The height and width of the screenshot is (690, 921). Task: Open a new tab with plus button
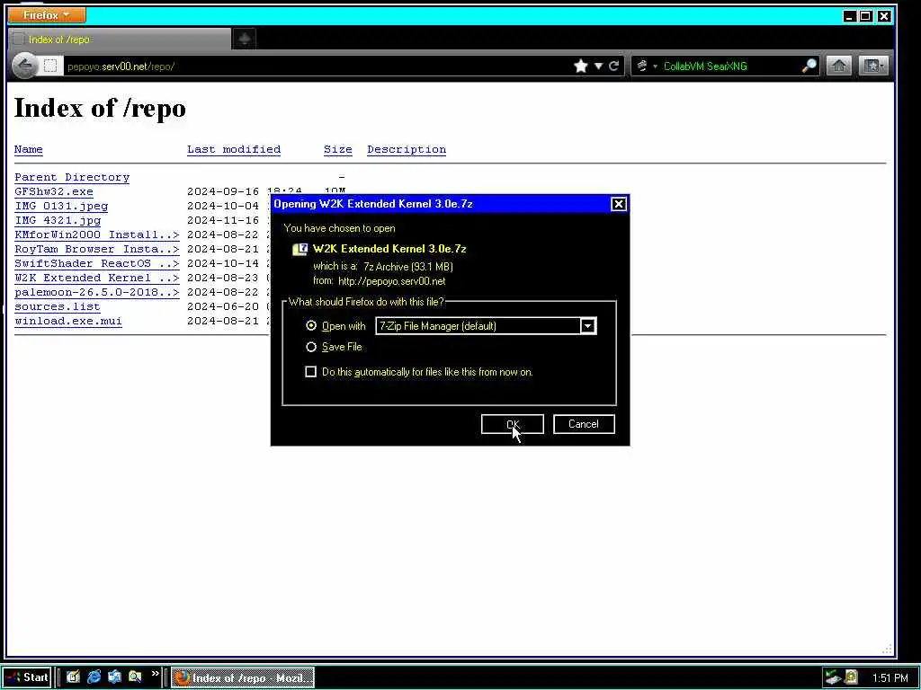coord(245,40)
